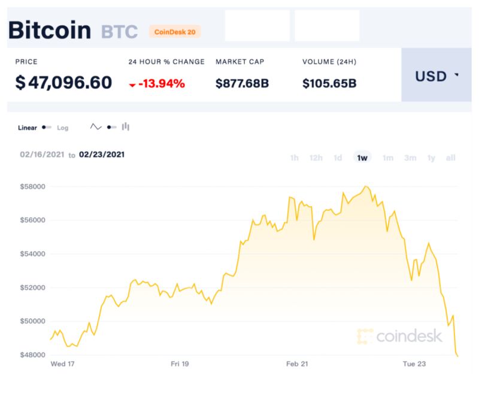Click the start date 02/16/2021

(41, 155)
